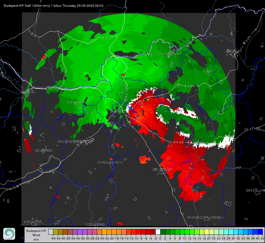Select the EGER city label

207,71
